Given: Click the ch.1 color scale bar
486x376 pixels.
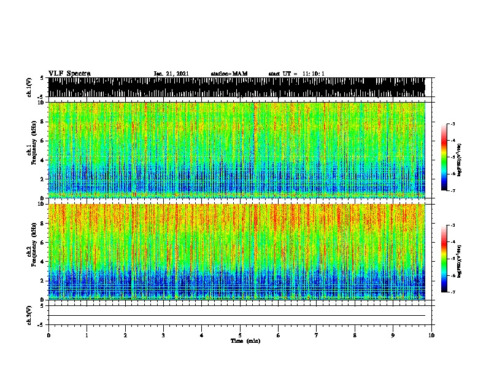Looking at the screenshot, I should tap(444, 157).
